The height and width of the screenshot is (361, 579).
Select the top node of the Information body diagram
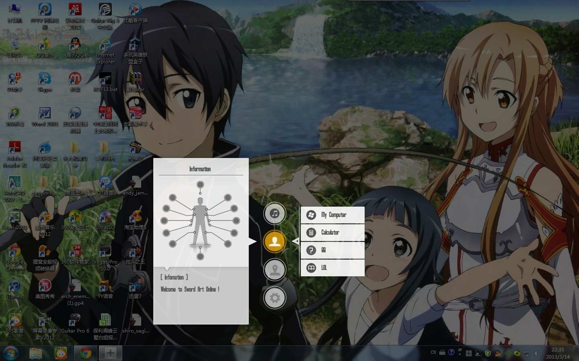coord(200,185)
